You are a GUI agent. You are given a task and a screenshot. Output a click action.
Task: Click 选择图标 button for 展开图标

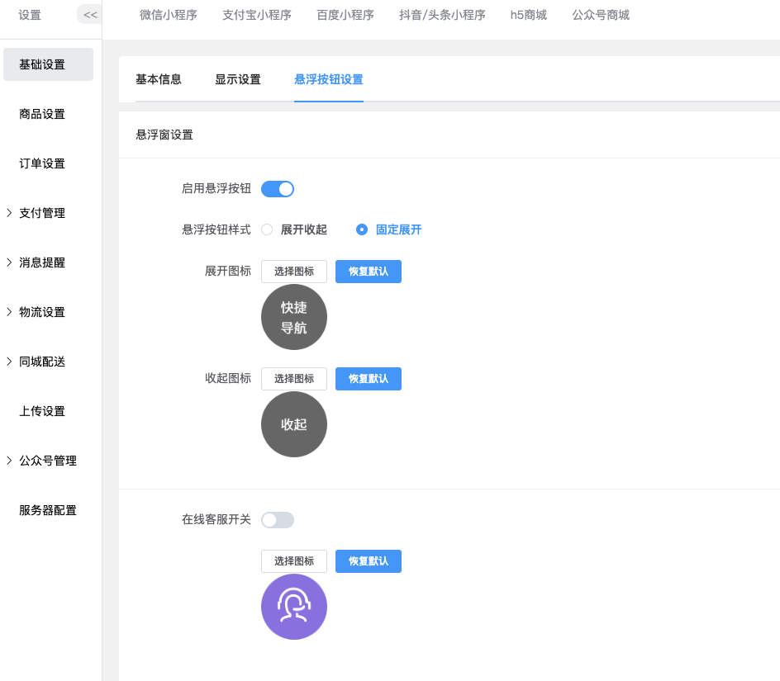point(294,272)
